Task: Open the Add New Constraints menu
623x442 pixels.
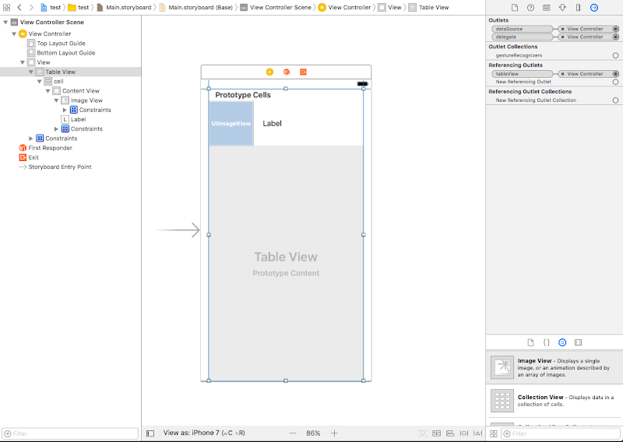Action: pyautogui.click(x=463, y=433)
